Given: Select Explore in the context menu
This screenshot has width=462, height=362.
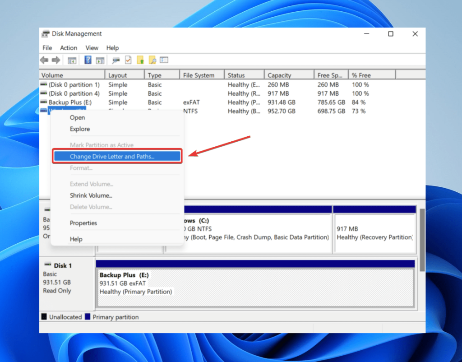Looking at the screenshot, I should tap(80, 129).
